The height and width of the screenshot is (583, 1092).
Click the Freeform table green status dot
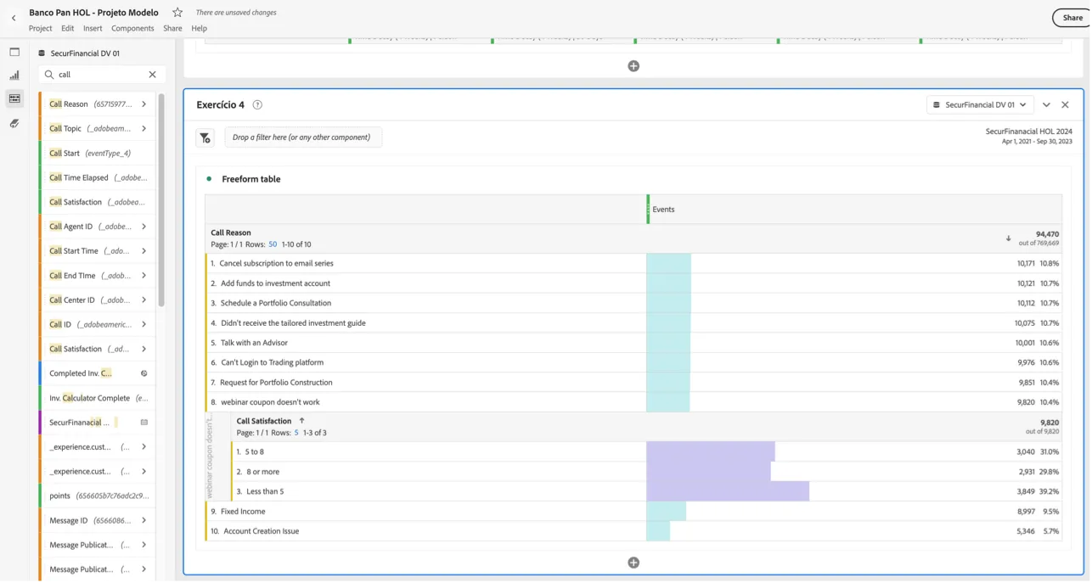point(209,179)
